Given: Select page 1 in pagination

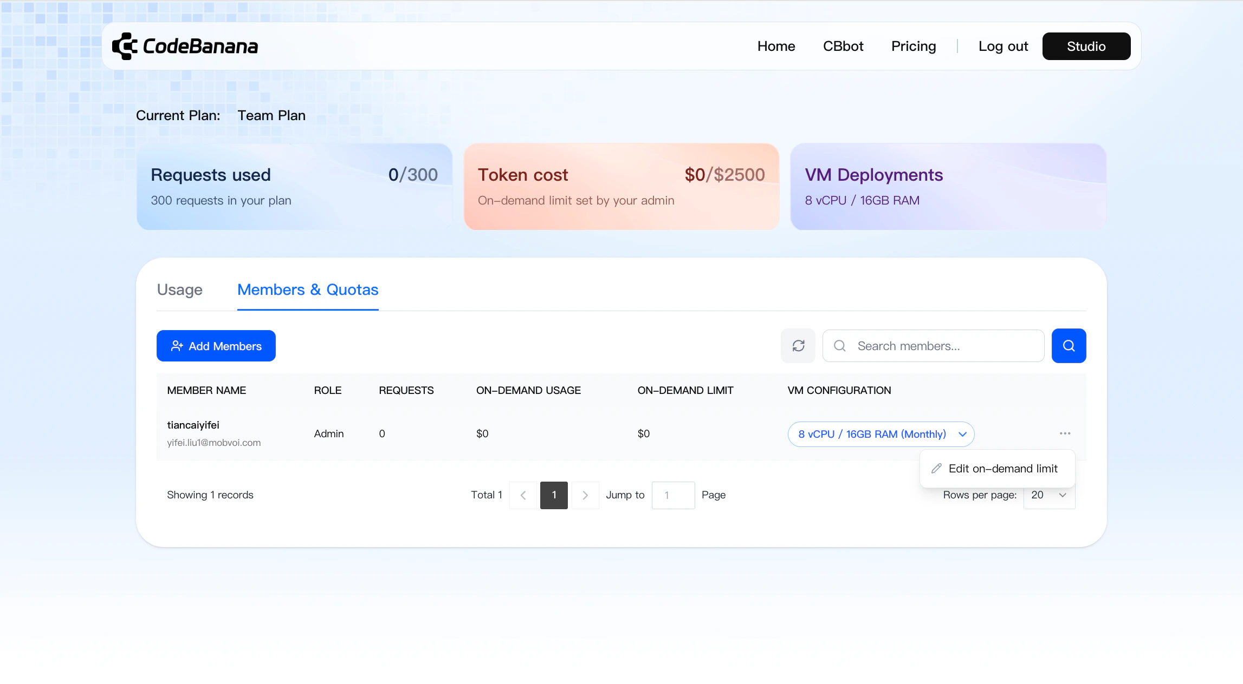Looking at the screenshot, I should coord(554,495).
